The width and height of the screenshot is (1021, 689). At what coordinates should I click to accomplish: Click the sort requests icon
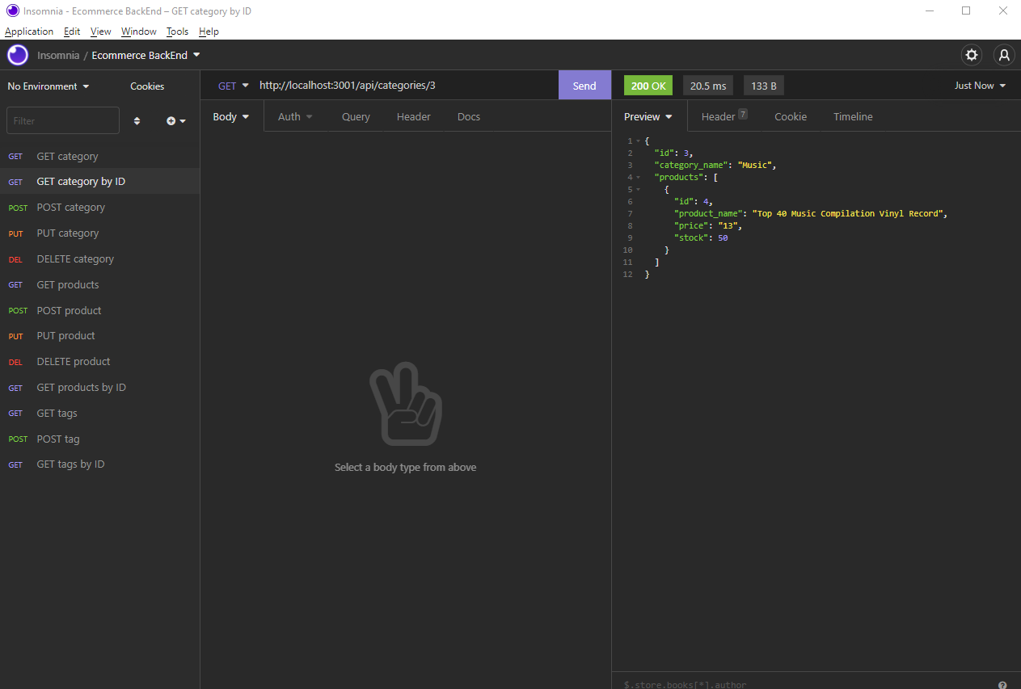(137, 120)
